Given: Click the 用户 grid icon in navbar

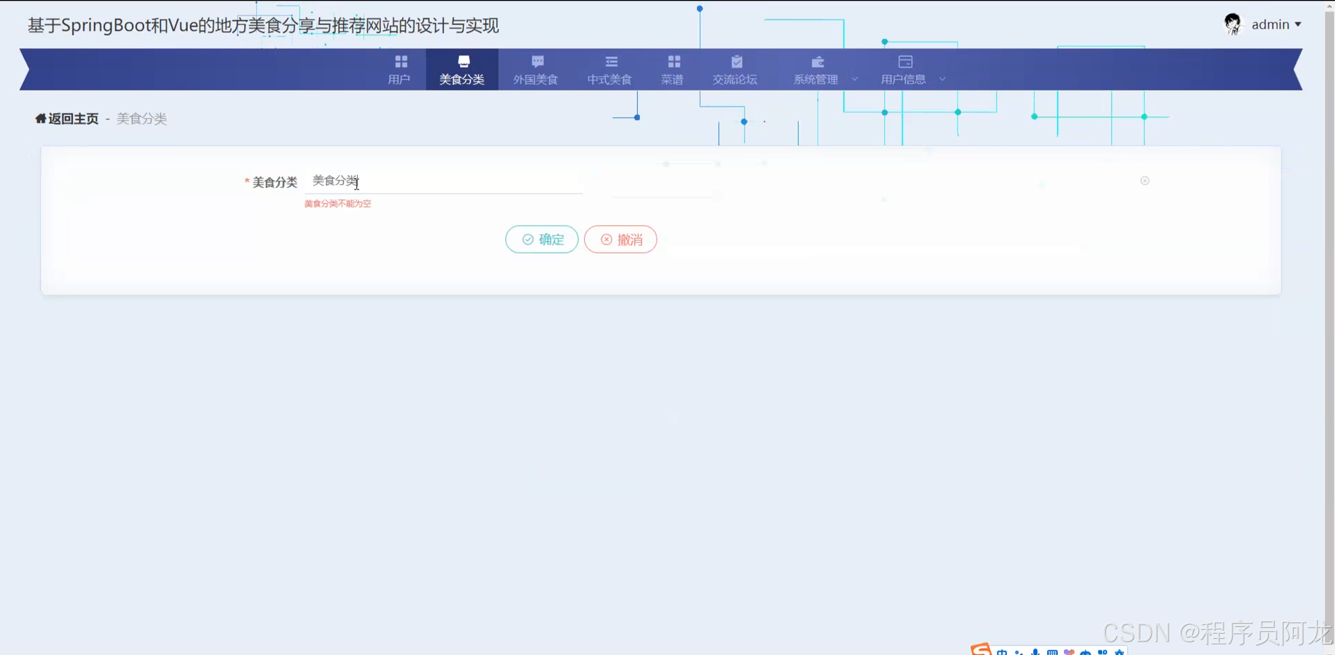Looking at the screenshot, I should (x=400, y=62).
